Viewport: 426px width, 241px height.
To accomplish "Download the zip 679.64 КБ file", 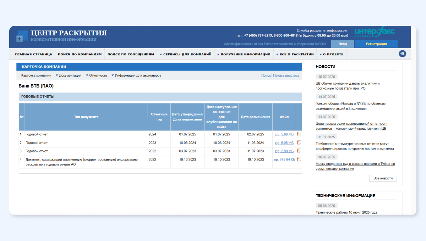I will (284, 159).
